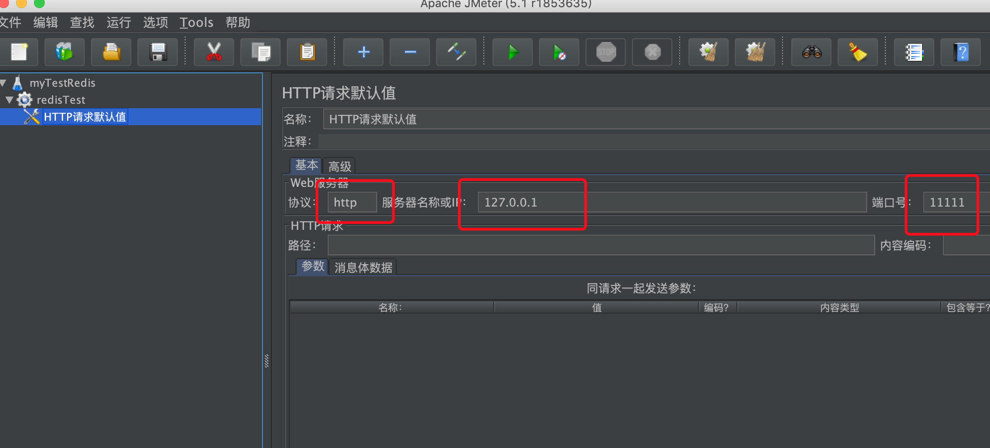This screenshot has height=448, width=990.
Task: Click the Shutdown gray X icon
Action: point(652,52)
